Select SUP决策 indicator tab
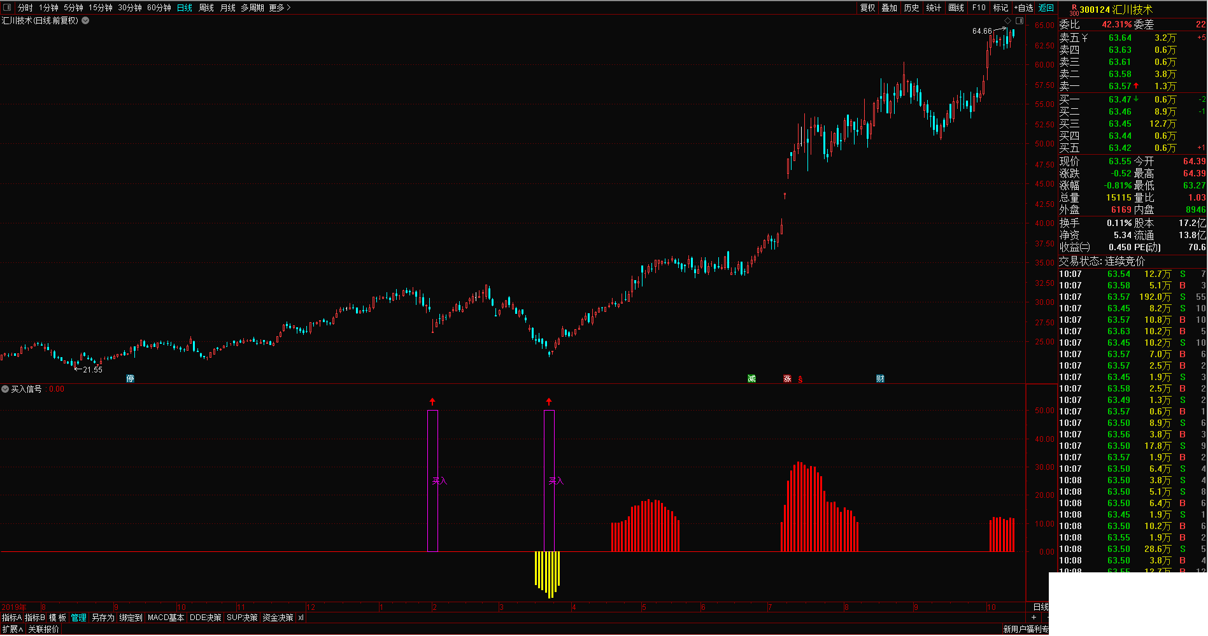The width and height of the screenshot is (1208, 636). [x=242, y=618]
